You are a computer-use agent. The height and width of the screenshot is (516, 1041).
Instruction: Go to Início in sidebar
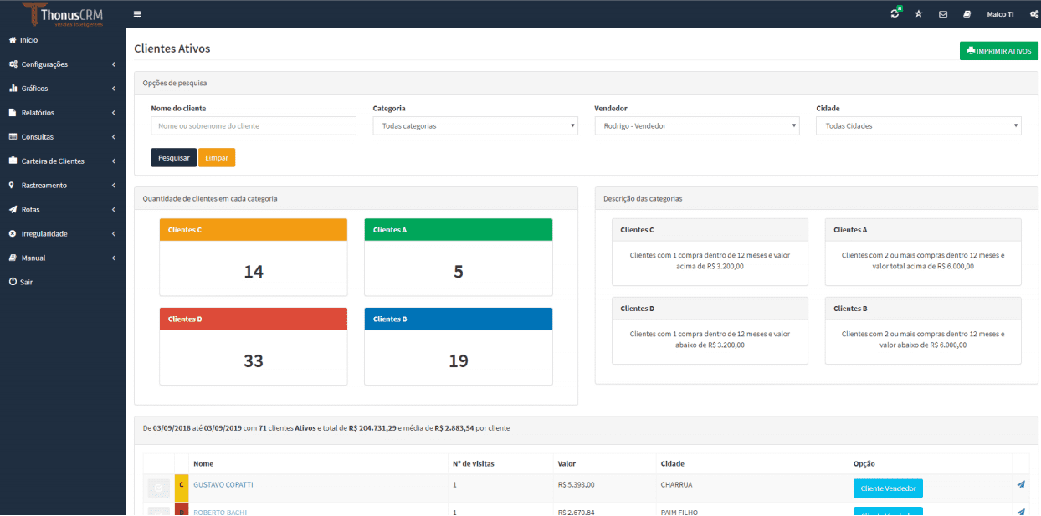click(29, 40)
